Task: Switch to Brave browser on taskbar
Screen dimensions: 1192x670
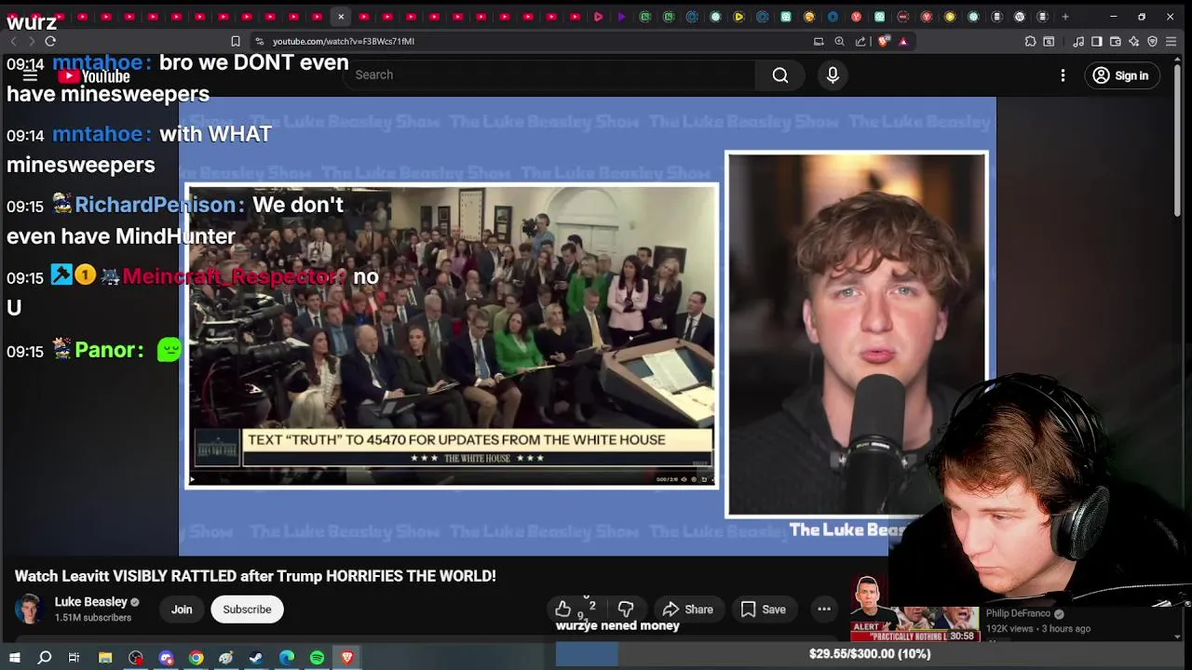Action: click(x=347, y=658)
